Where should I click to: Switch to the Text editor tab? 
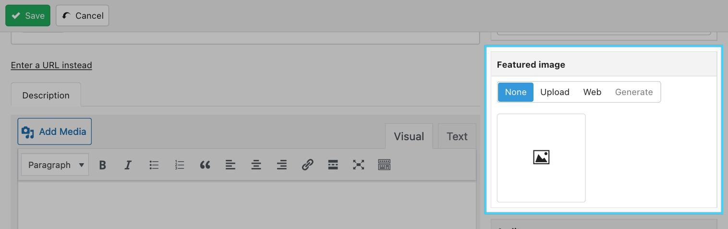tap(457, 136)
